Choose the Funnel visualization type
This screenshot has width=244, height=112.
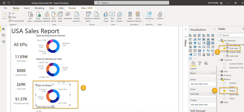[x=195, y=43]
